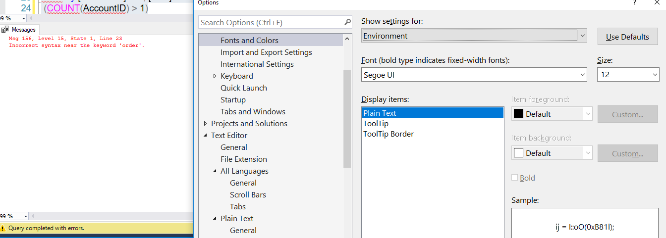The height and width of the screenshot is (238, 666).
Task: Expand the Projects and Solutions node
Action: (x=205, y=124)
